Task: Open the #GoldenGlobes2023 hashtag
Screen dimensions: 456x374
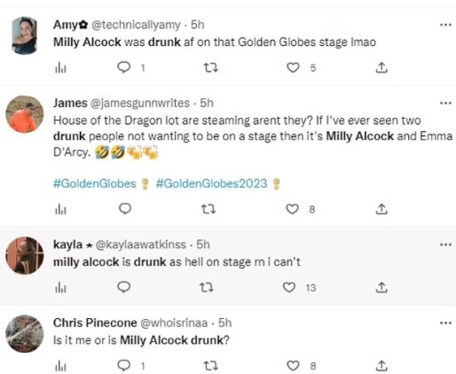Action: (211, 184)
